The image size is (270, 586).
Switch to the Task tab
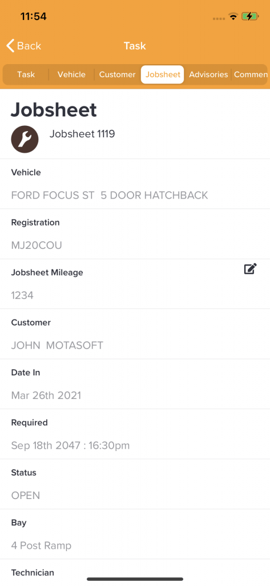point(26,74)
